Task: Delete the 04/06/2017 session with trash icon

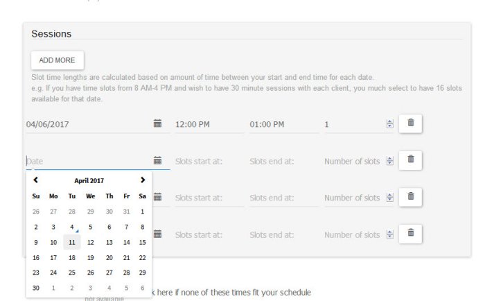Action: [410, 123]
